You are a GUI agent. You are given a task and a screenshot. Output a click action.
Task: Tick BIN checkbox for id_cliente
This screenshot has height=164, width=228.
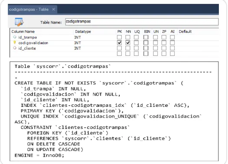[146, 48]
